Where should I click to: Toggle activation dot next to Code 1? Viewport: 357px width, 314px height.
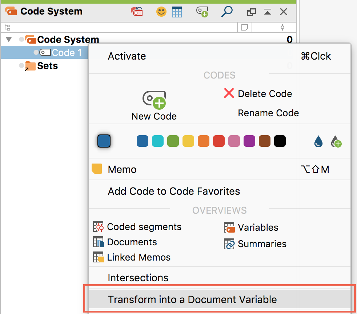coord(36,53)
